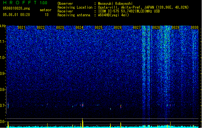Click the 0028 time marker
Viewport: 202px width, 128px height.
[156, 28]
